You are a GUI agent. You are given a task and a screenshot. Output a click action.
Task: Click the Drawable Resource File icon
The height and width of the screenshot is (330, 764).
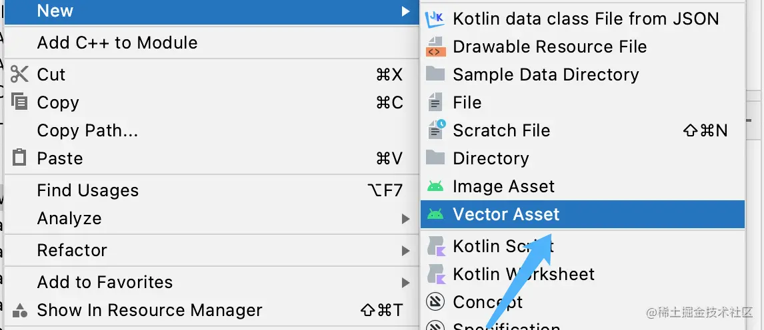click(x=435, y=47)
